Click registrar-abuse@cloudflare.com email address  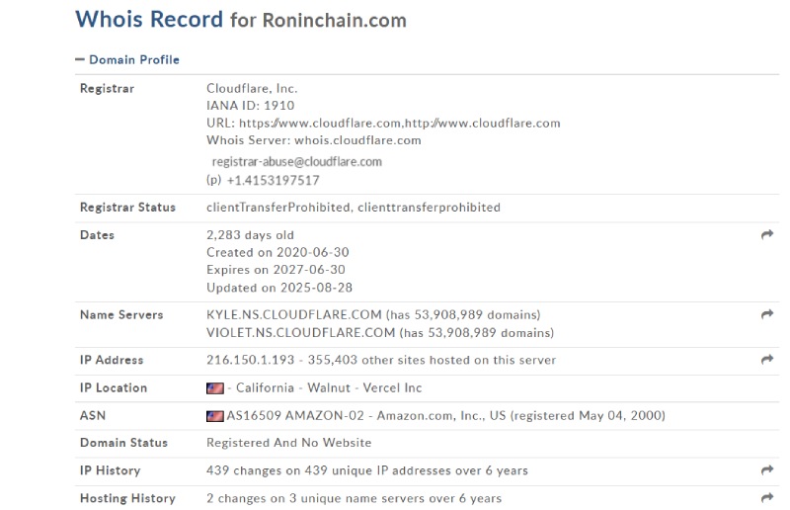tap(297, 161)
